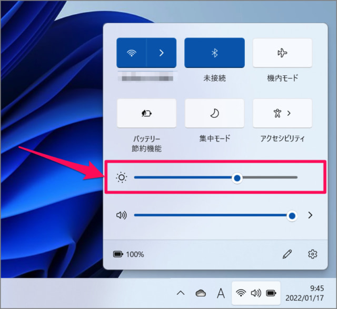
Task: Click the brightness sun icon
Action: (122, 177)
